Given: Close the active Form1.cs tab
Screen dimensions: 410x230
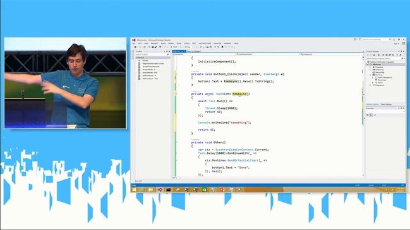Looking at the screenshot, I should (x=184, y=51).
